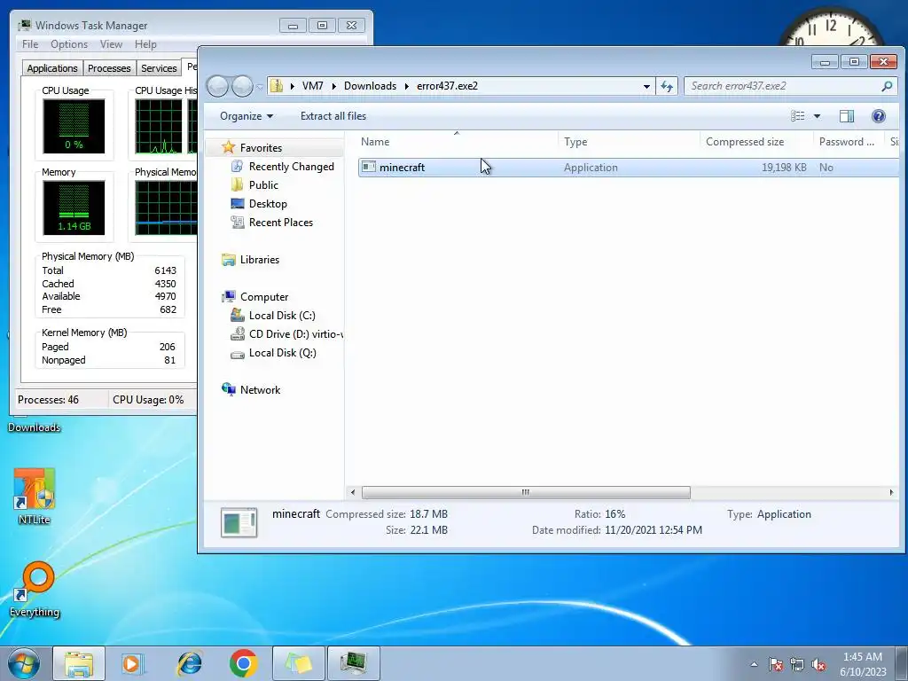Sort by Name column header
Screen dimensions: 908x681
click(x=457, y=142)
